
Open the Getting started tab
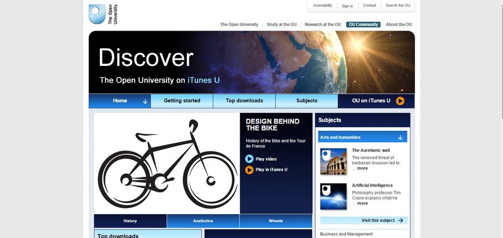(x=182, y=101)
